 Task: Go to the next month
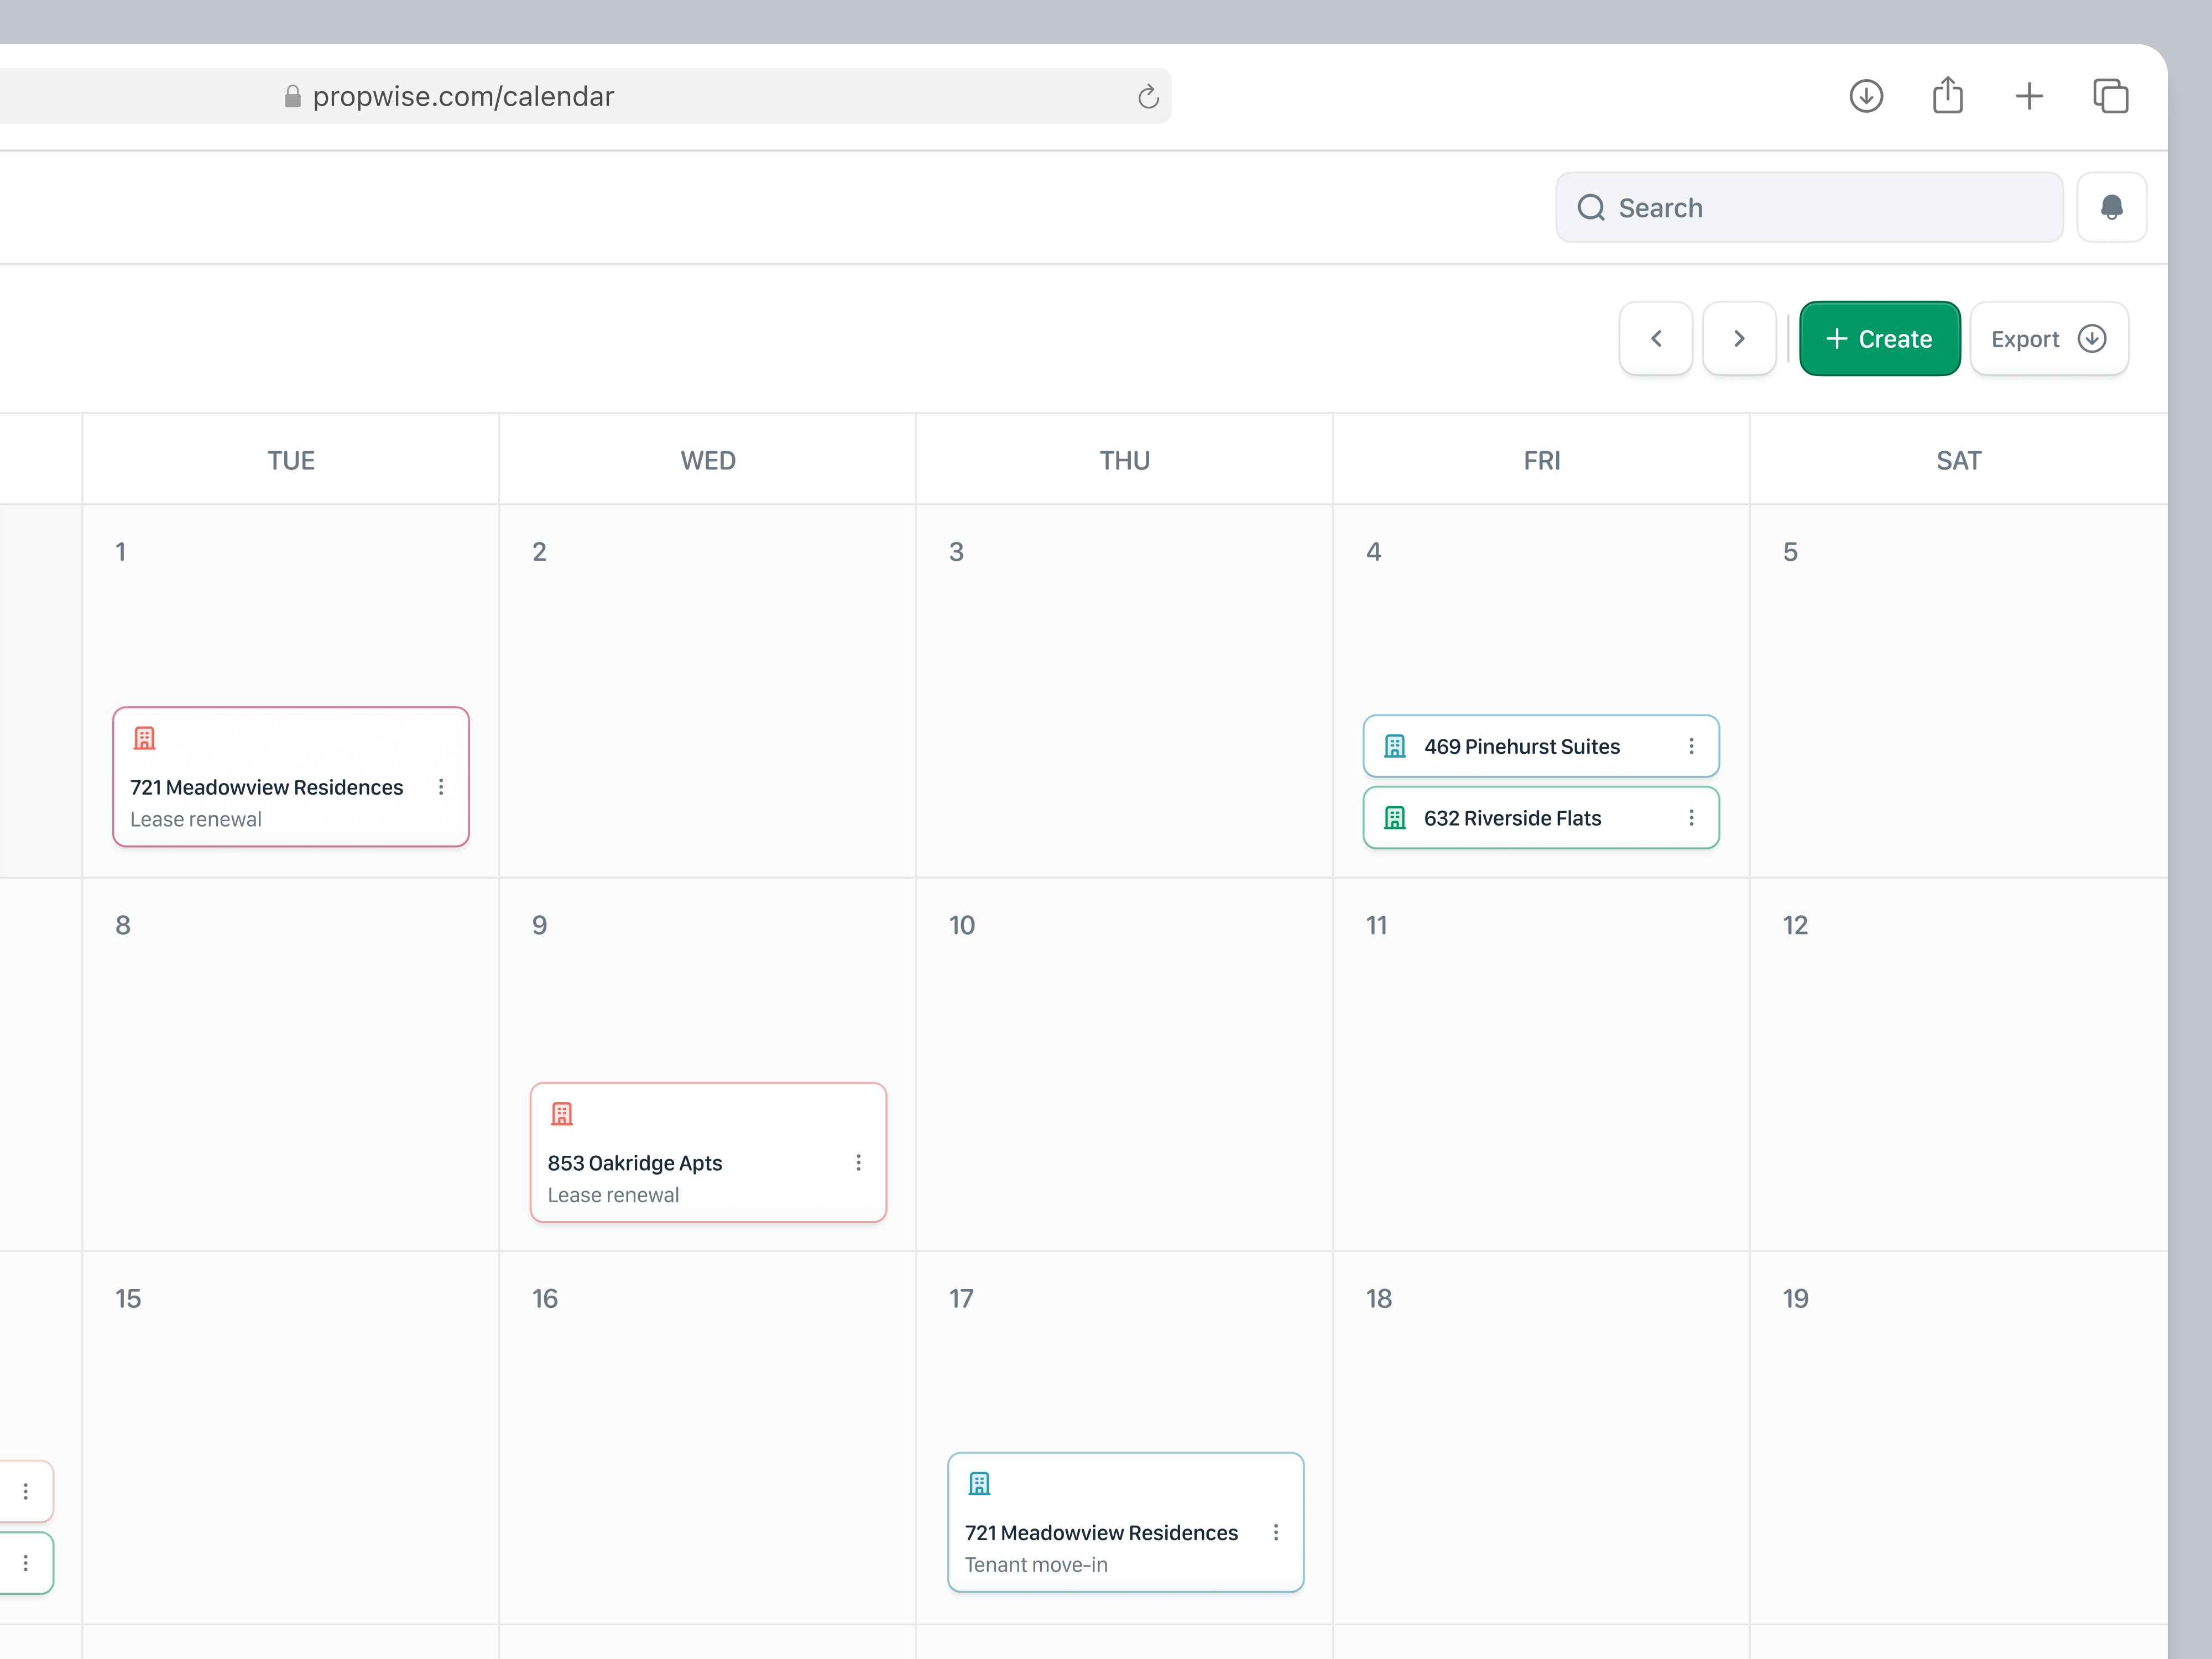point(1739,339)
